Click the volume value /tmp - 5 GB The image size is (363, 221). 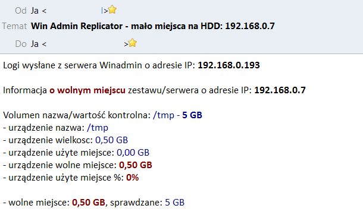pyautogui.click(x=177, y=115)
